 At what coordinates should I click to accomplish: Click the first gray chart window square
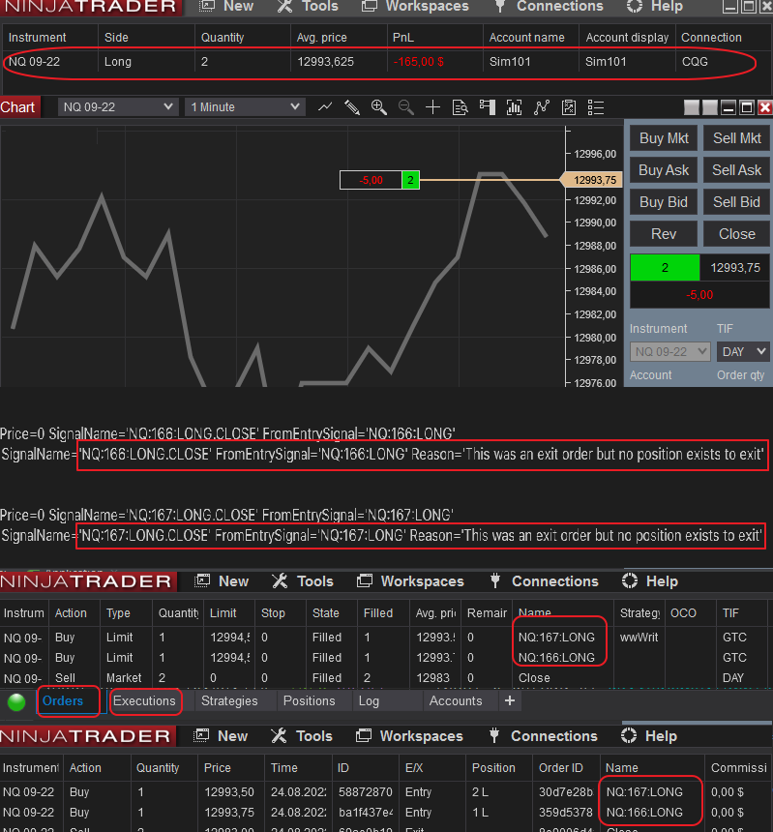pos(692,107)
